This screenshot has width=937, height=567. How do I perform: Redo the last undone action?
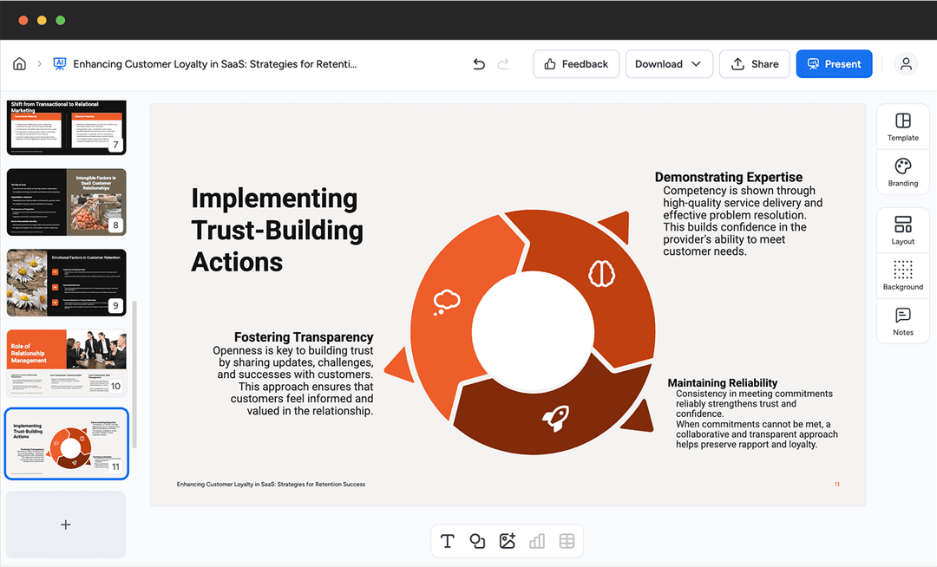click(x=504, y=63)
